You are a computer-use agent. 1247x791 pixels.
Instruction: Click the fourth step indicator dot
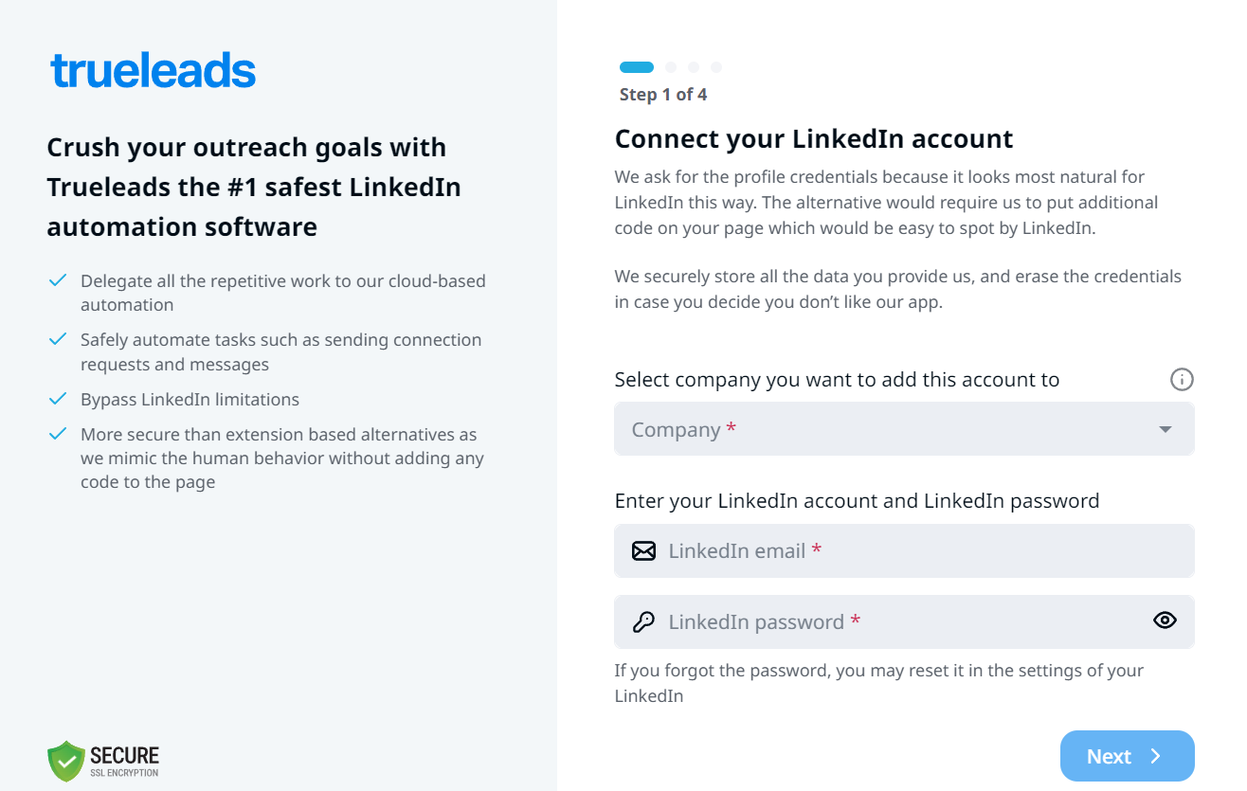coord(716,67)
